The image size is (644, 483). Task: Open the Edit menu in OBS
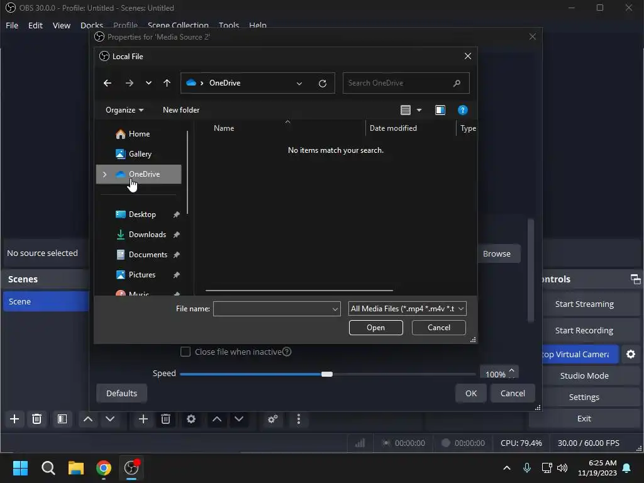[x=35, y=25]
